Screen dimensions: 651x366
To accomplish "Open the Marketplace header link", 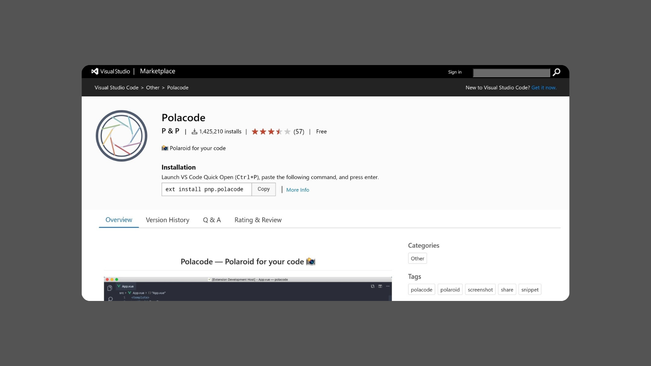I will click(x=157, y=71).
